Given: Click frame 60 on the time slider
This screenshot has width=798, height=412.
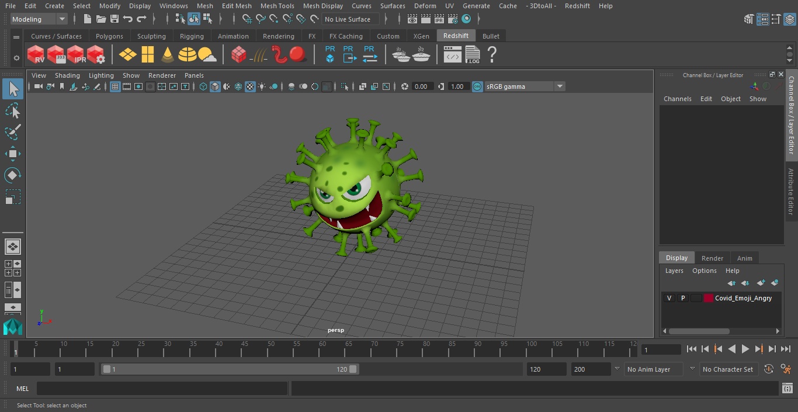Looking at the screenshot, I should (x=322, y=348).
